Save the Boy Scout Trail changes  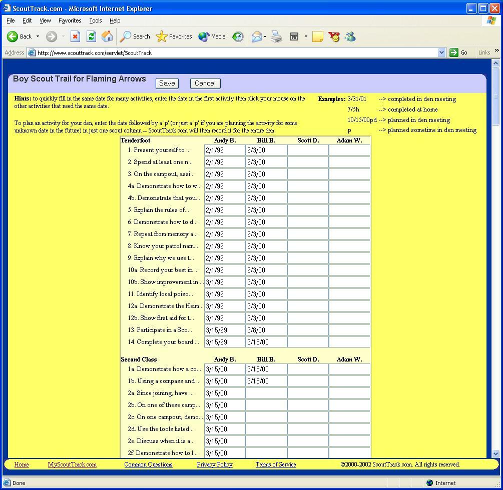[x=167, y=83]
